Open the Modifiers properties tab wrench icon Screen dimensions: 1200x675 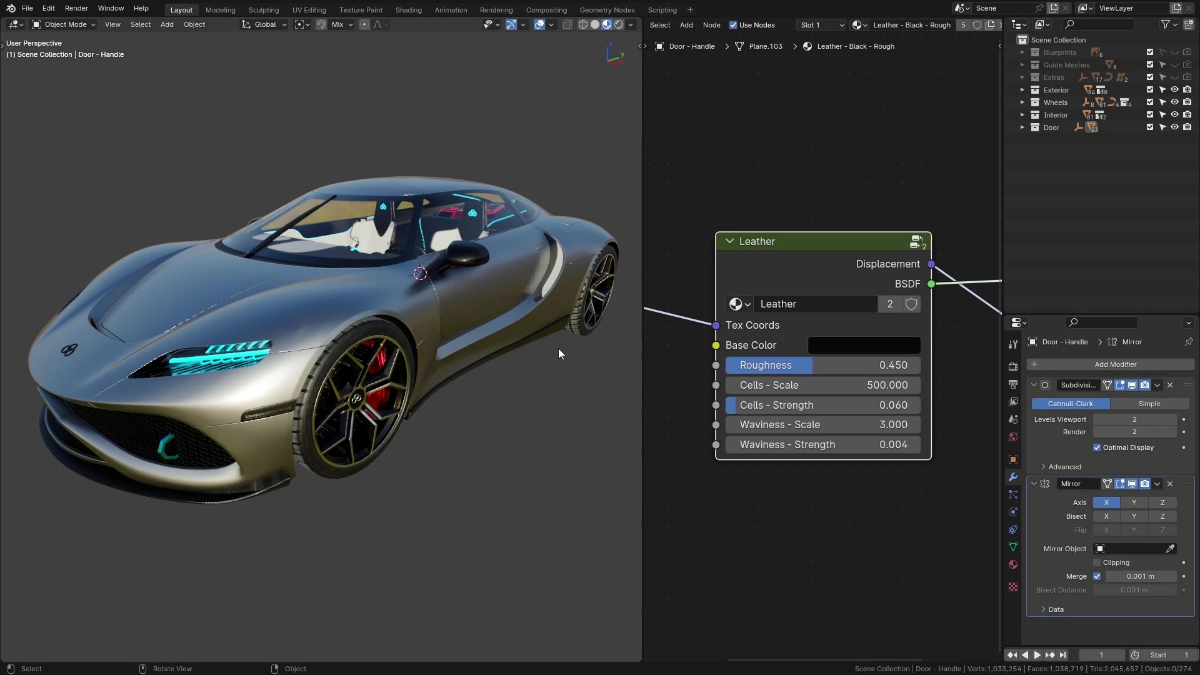coord(1013,477)
